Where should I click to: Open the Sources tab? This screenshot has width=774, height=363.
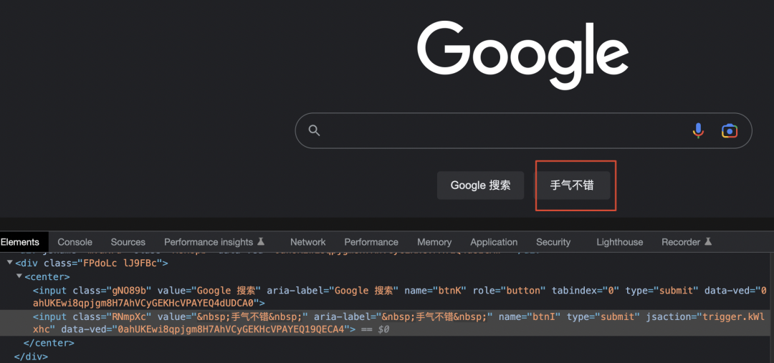(128, 242)
